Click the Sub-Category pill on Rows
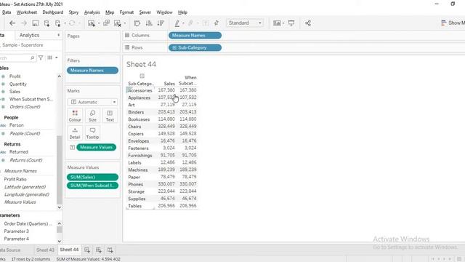The image size is (465, 262). (x=195, y=47)
